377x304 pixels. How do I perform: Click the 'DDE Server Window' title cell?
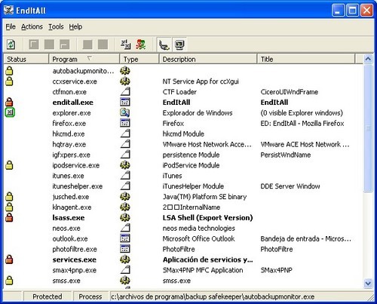pos(290,186)
